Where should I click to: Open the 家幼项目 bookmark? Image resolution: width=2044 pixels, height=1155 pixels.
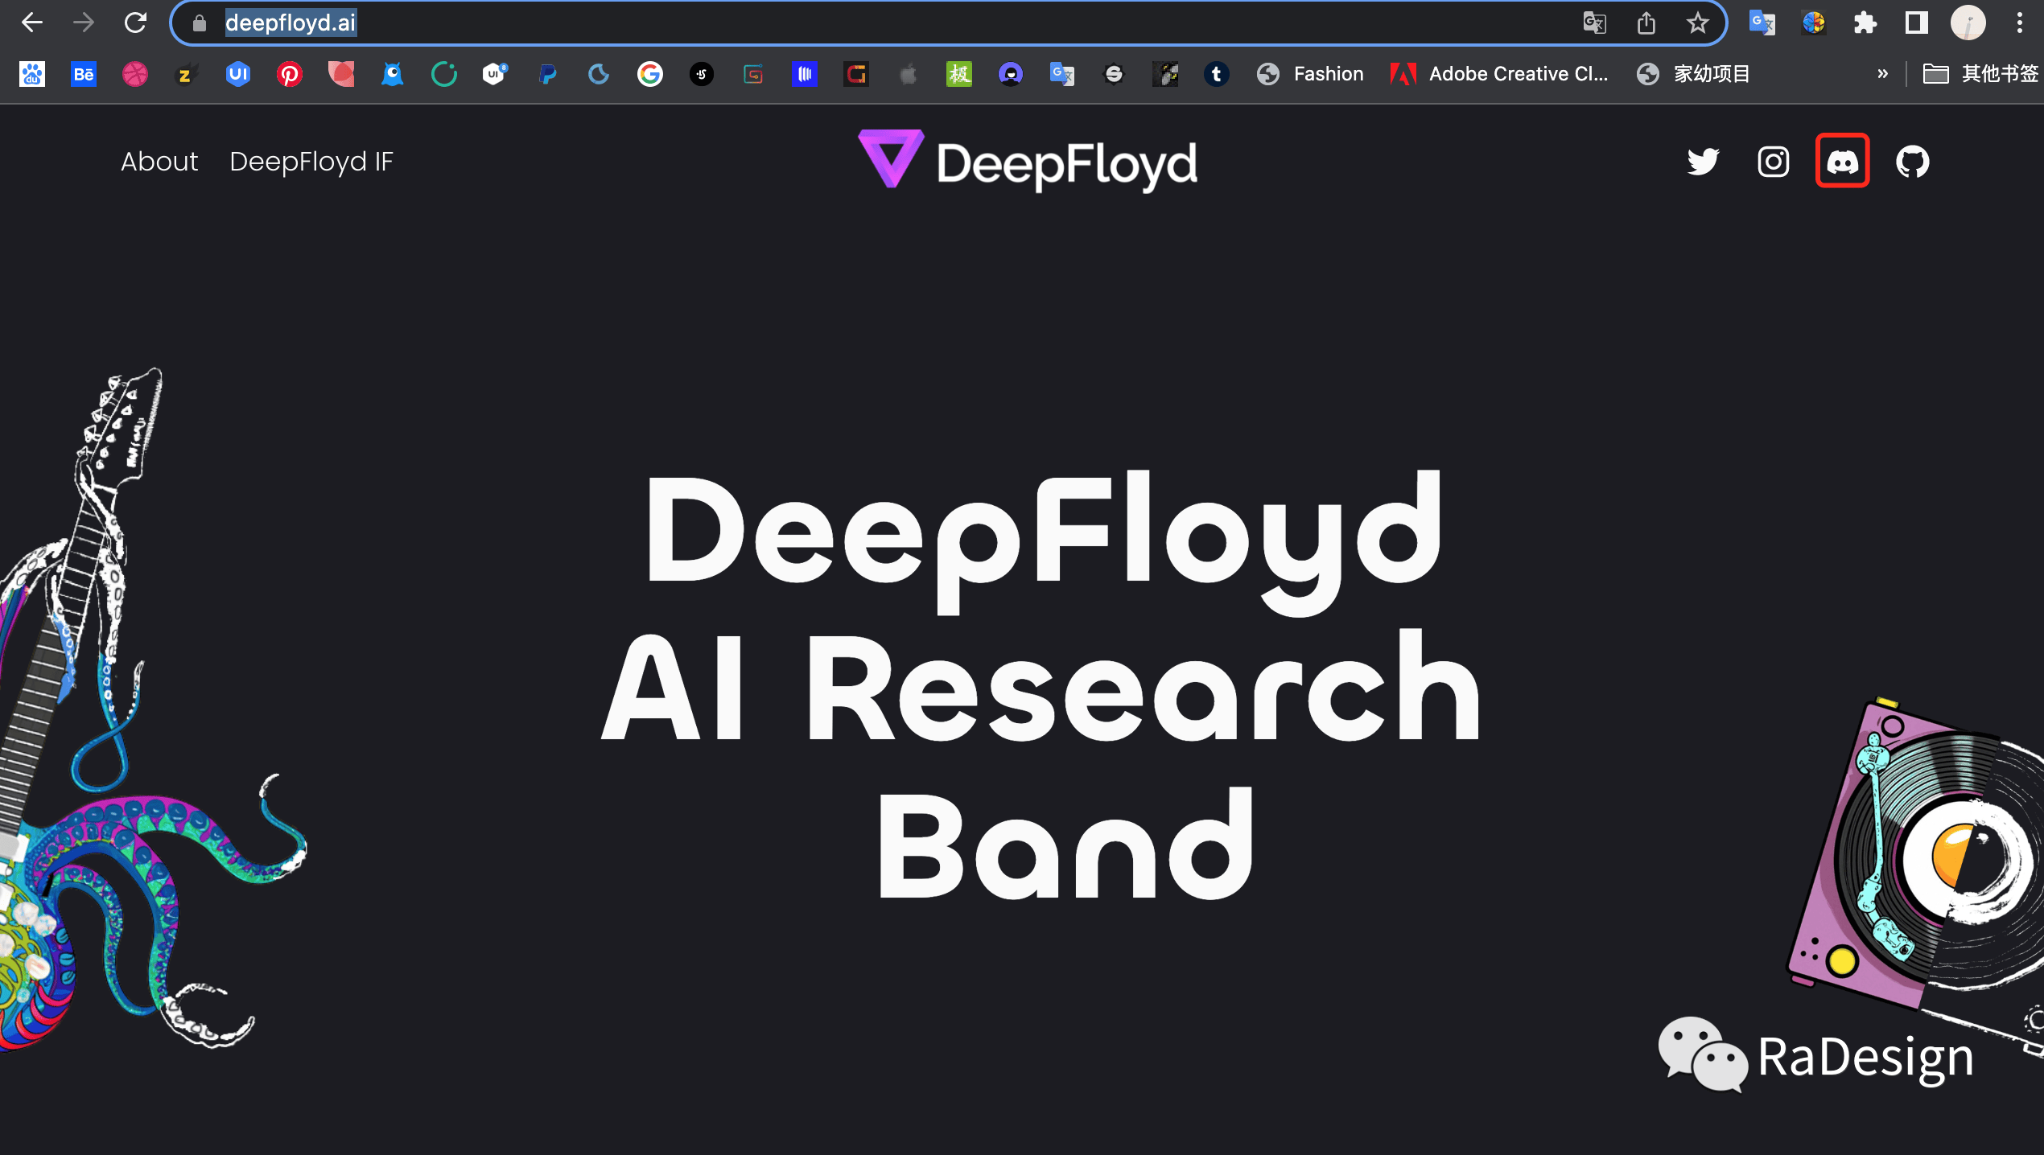pyautogui.click(x=1693, y=74)
